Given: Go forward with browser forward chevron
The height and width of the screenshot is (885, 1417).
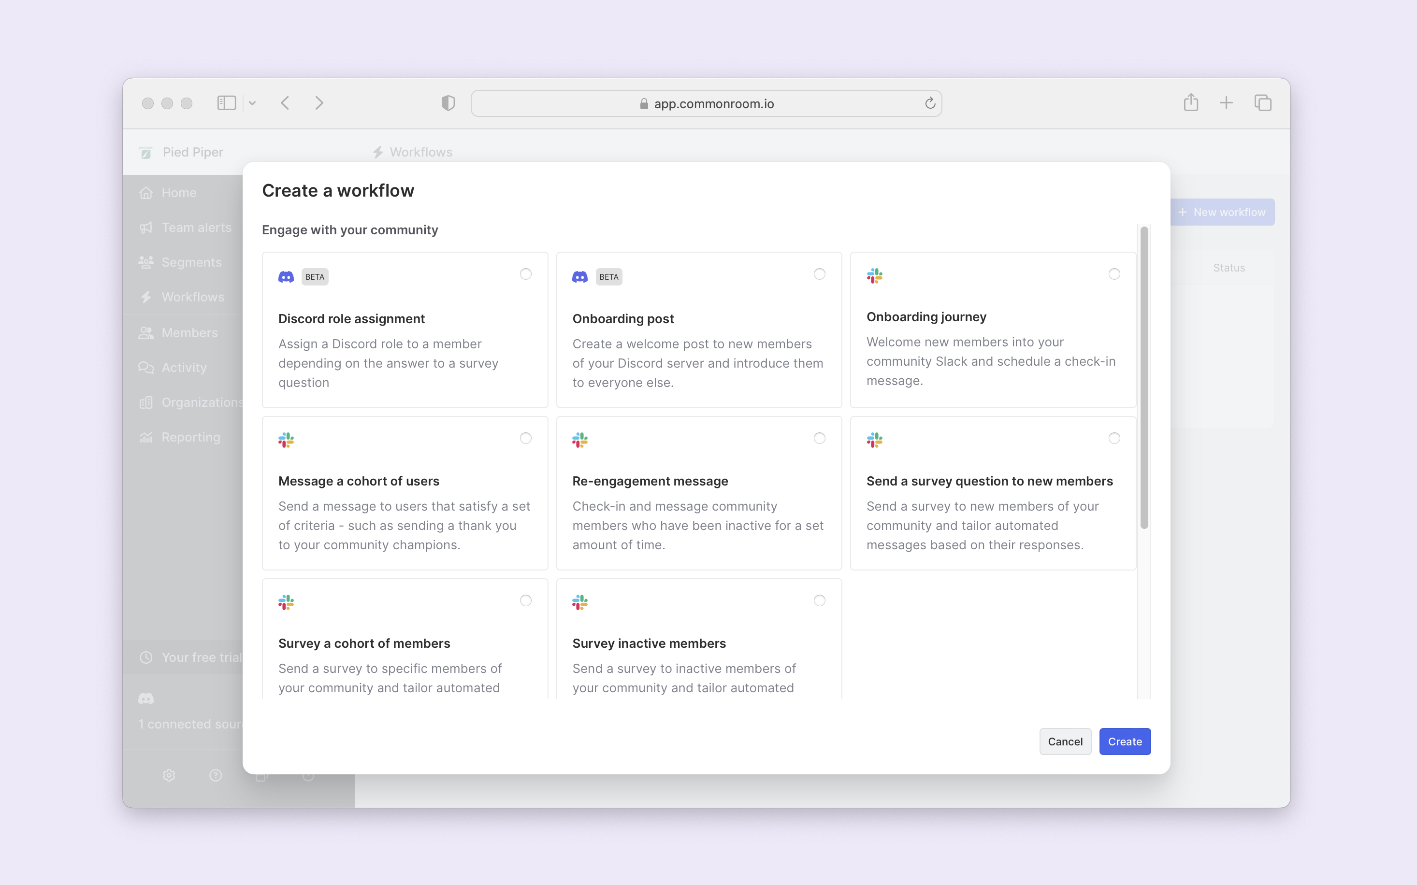Looking at the screenshot, I should 319,103.
